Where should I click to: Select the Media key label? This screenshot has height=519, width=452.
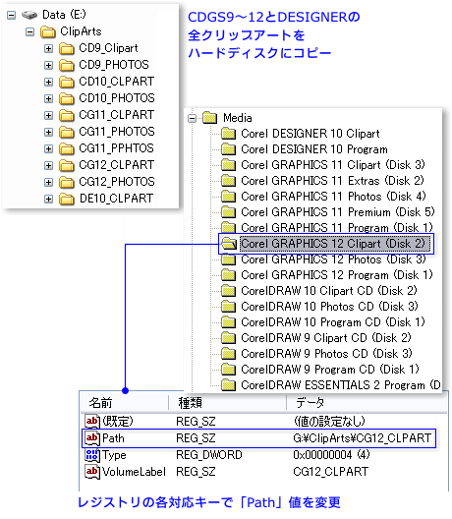click(x=238, y=118)
